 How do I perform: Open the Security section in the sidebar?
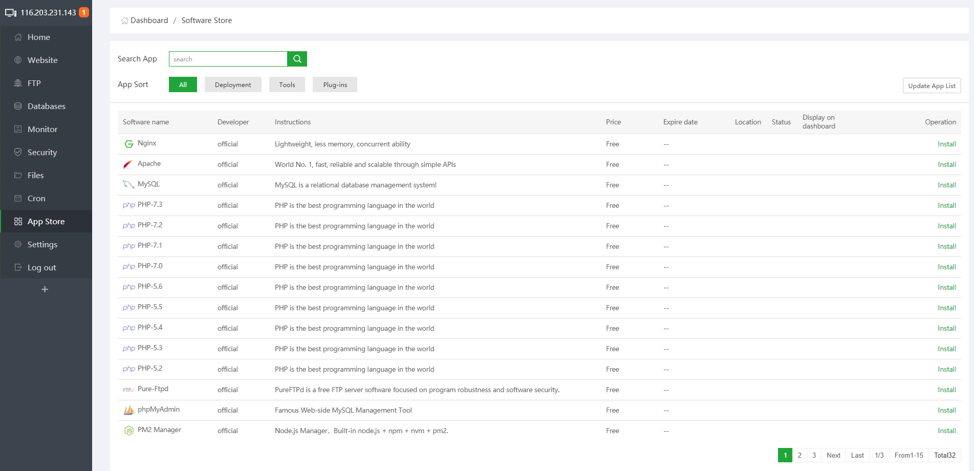tap(42, 153)
